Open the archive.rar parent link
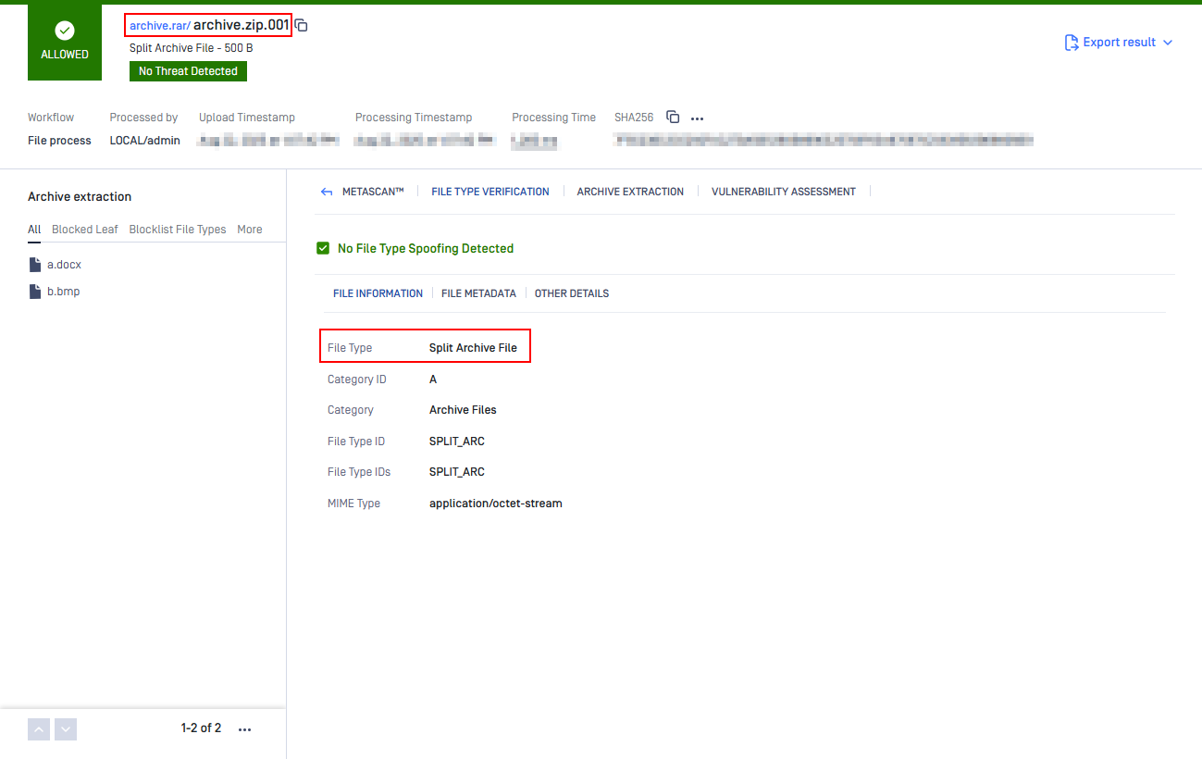The width and height of the screenshot is (1202, 759). pyautogui.click(x=159, y=26)
